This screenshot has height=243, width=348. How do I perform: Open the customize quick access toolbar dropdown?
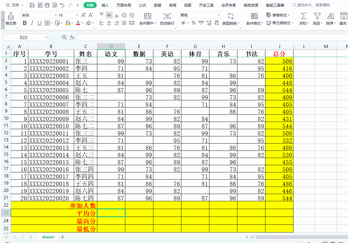[77, 5]
